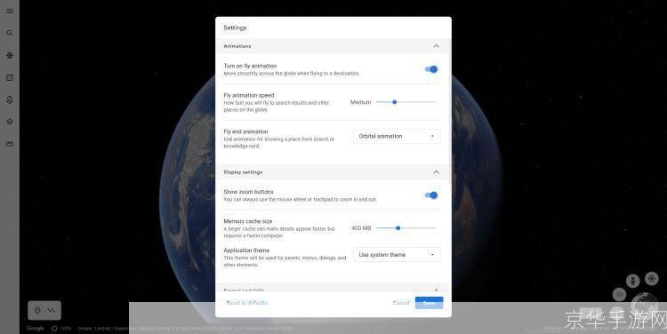This screenshot has width=667, height=334.
Task: Click the 'Fly animation speed' label
Action: tap(249, 95)
